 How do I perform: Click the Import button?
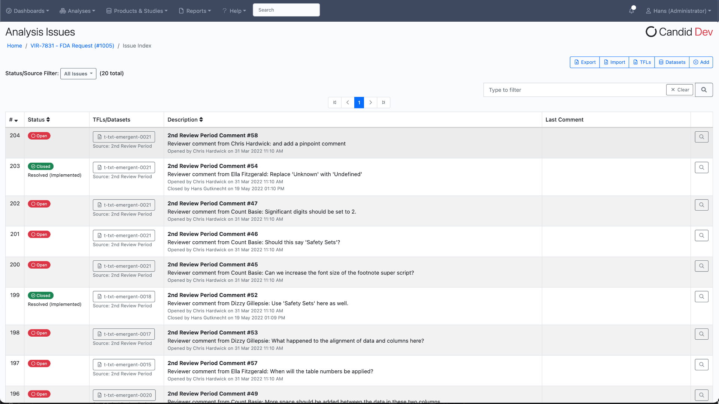point(614,62)
